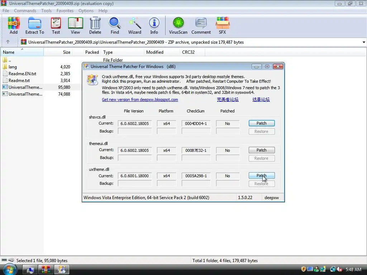Click uxtheme.dll current file version field
The image size is (367, 275).
(x=135, y=176)
